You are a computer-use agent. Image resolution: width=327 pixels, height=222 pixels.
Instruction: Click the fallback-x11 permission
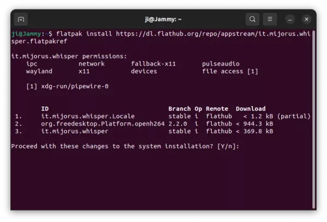pos(153,64)
